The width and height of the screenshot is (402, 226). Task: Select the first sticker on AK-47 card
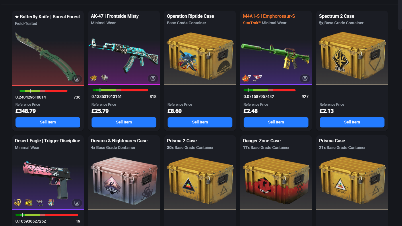[94, 78]
